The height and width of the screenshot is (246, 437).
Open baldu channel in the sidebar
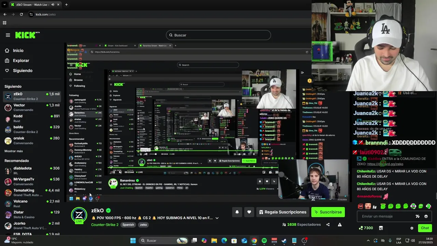click(x=32, y=129)
